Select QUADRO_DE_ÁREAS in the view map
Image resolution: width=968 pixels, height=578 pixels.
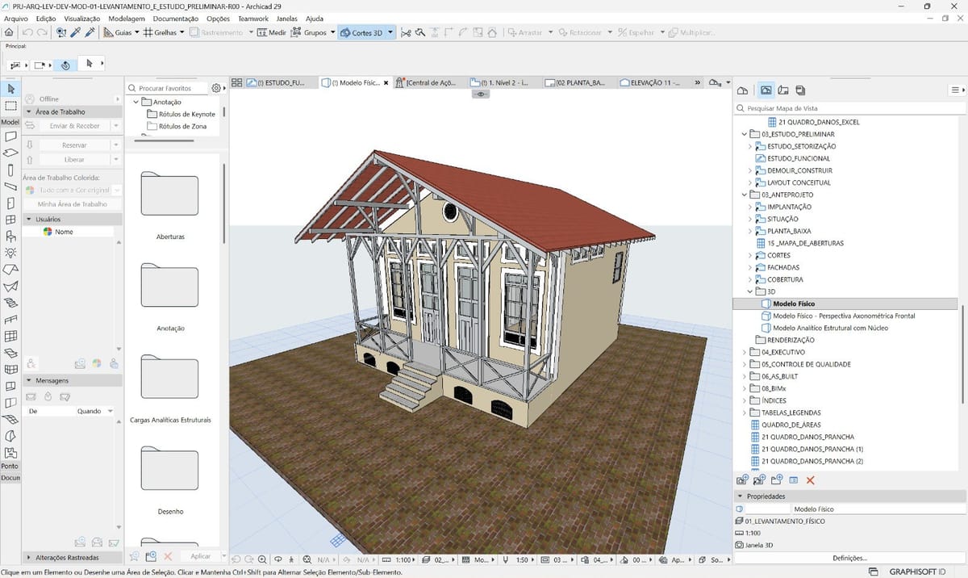point(785,425)
